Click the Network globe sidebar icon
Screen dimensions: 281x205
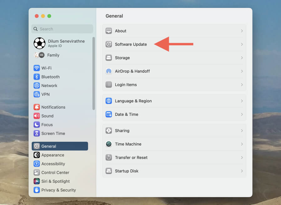click(37, 85)
